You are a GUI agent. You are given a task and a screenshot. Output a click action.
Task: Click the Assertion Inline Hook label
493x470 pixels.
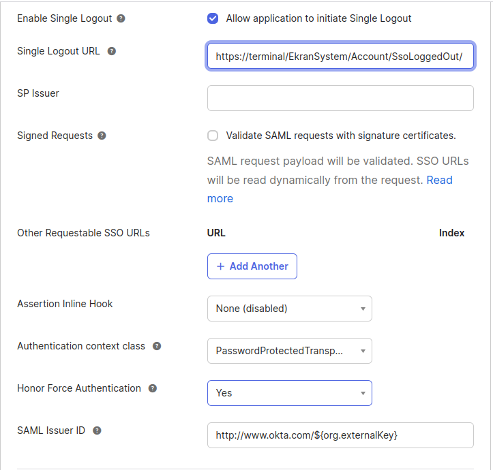coord(65,304)
